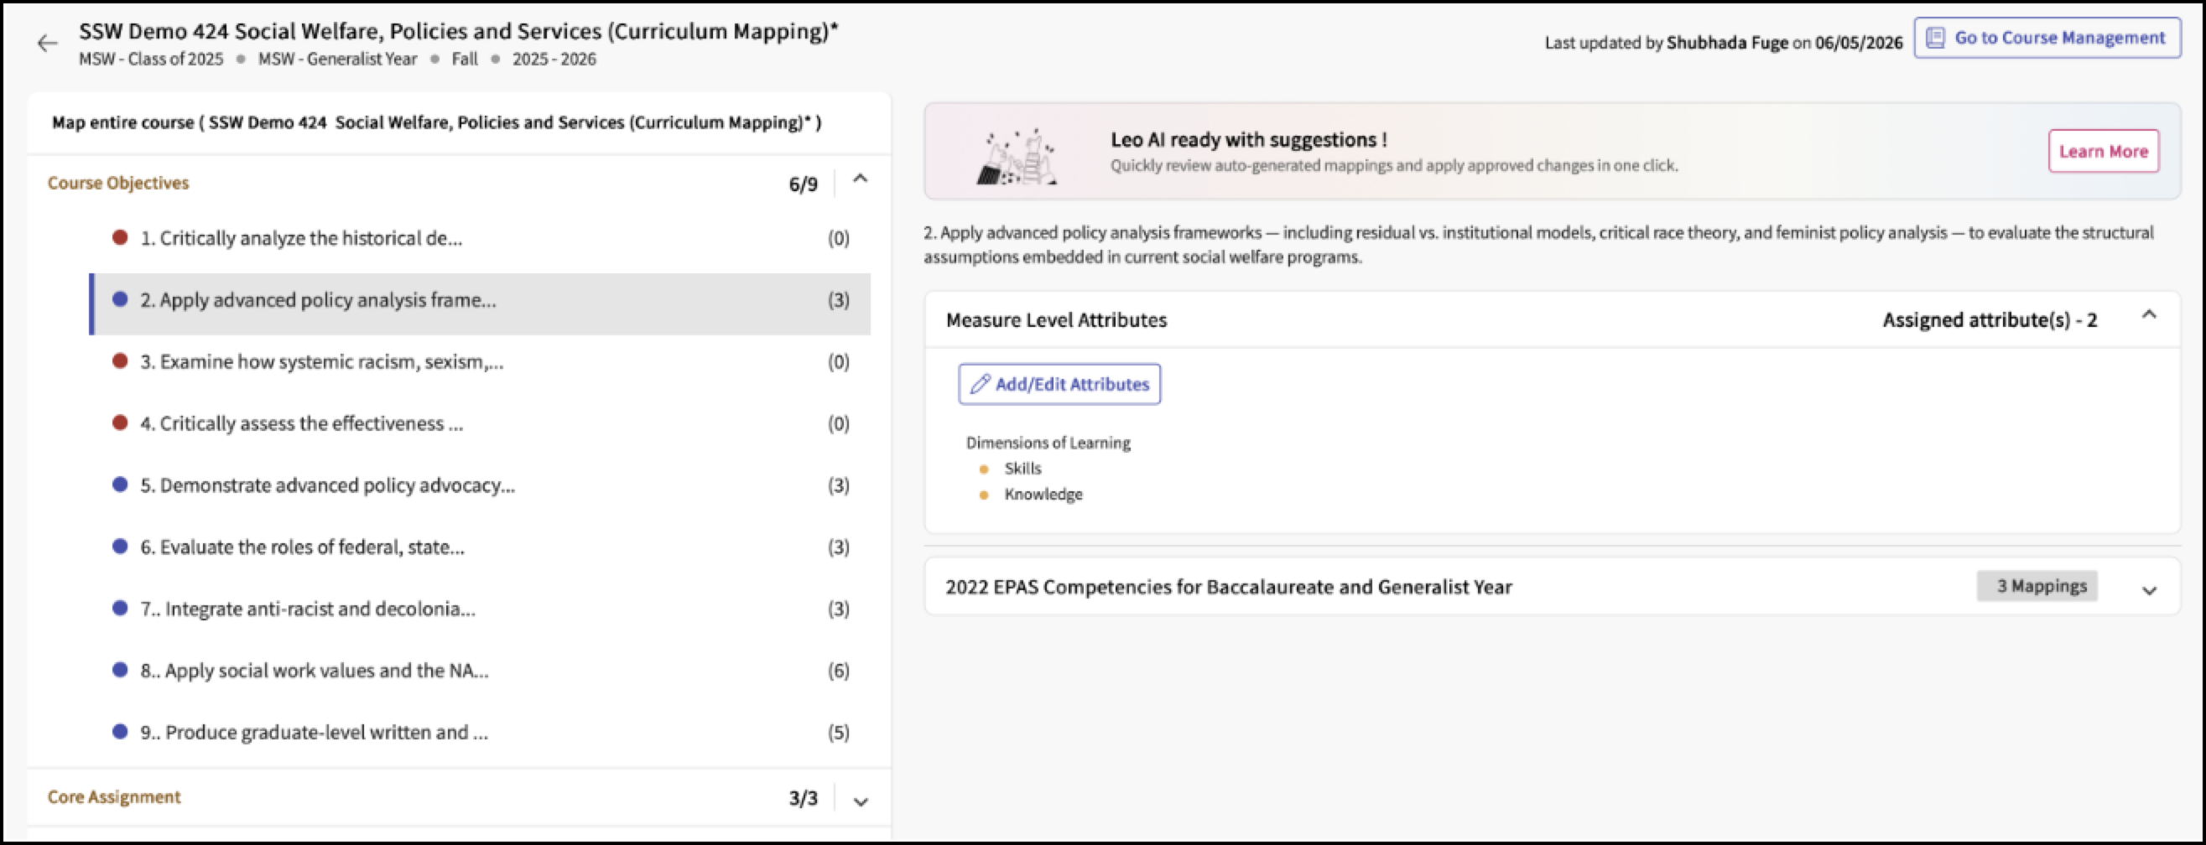The height and width of the screenshot is (845, 2206).
Task: Select objective 4 Critically assess the effectiveness
Action: point(480,424)
